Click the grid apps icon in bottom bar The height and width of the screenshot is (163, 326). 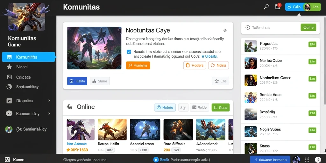307,160
